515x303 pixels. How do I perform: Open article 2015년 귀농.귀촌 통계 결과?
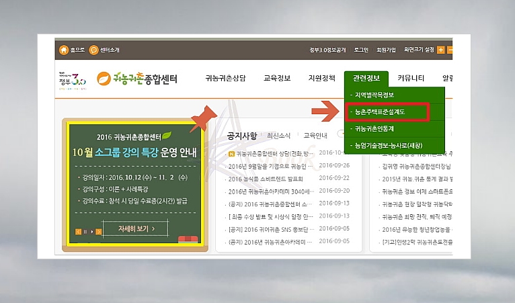click(417, 179)
